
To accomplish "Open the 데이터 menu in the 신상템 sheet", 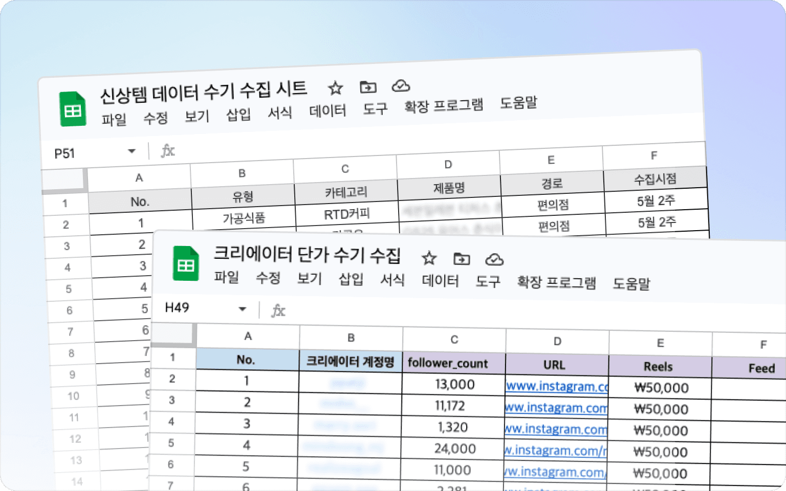I will click(327, 111).
